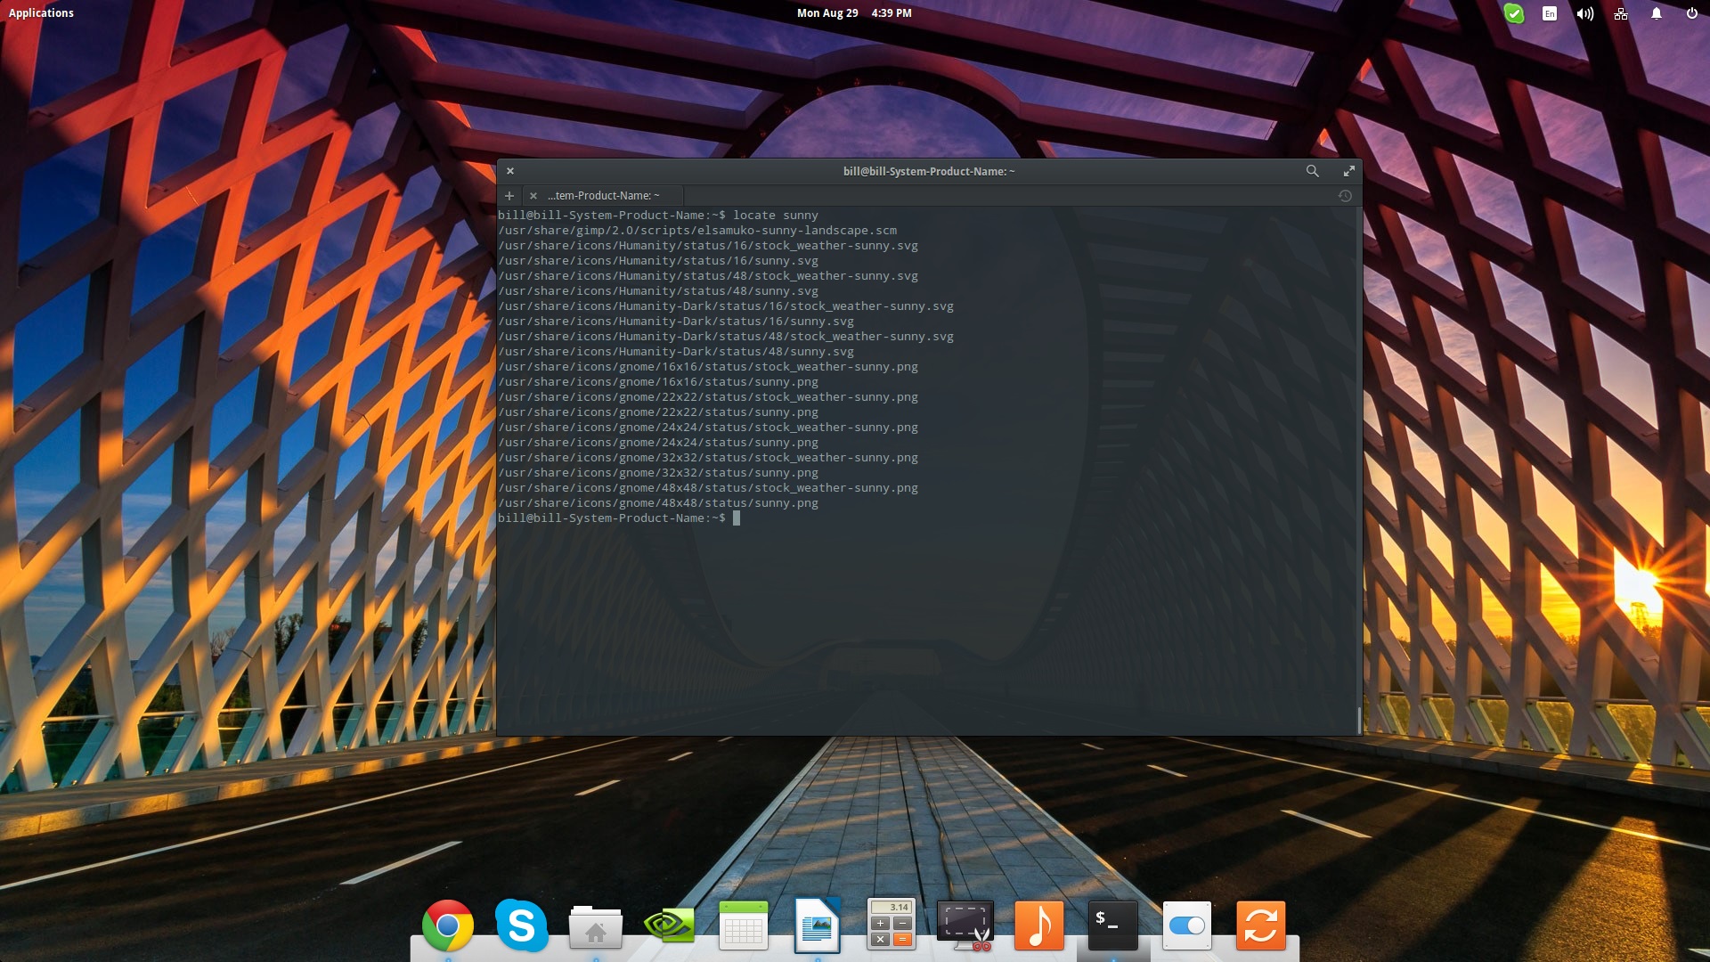This screenshot has width=1710, height=962.
Task: Click the gnome/22x22/status/stock_weather-sunny.png line
Action: pyautogui.click(x=708, y=397)
